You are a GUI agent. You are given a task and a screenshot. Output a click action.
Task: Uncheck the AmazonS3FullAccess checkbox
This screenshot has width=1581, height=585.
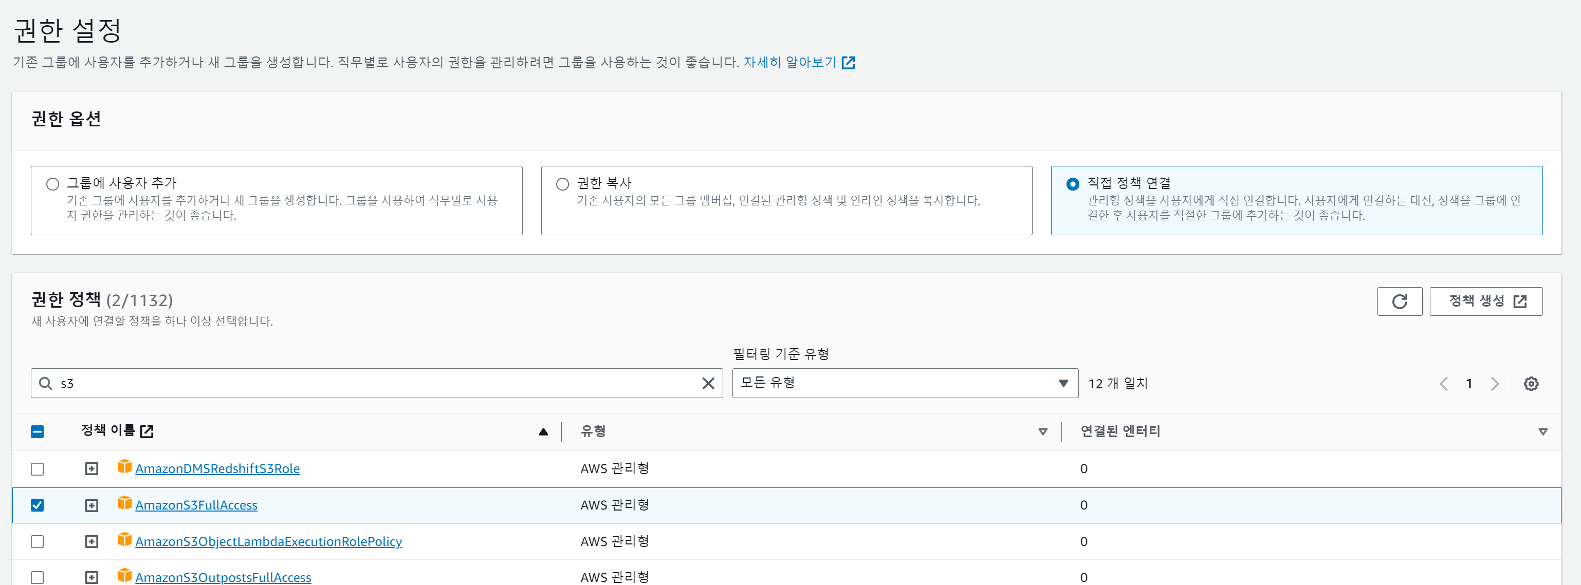point(38,505)
